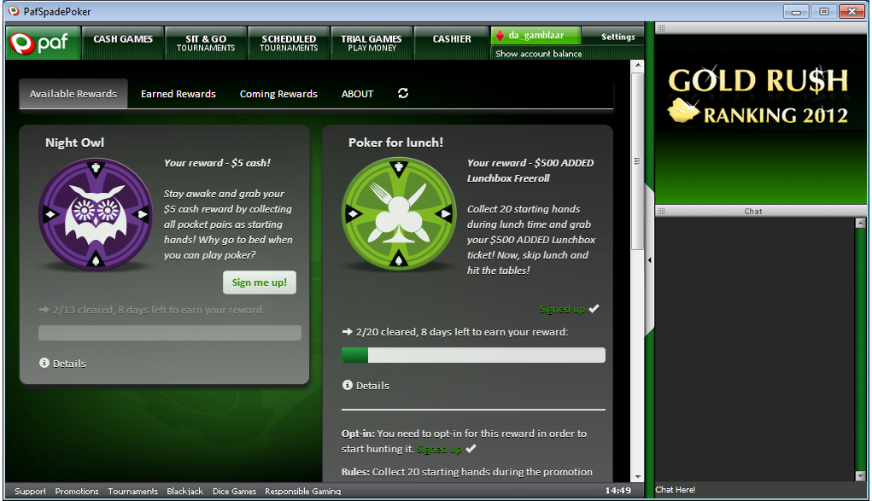Viewport: 872px width, 501px height.
Task: Click the Gold Rush Ranking 2012 banner
Action: pos(760,119)
